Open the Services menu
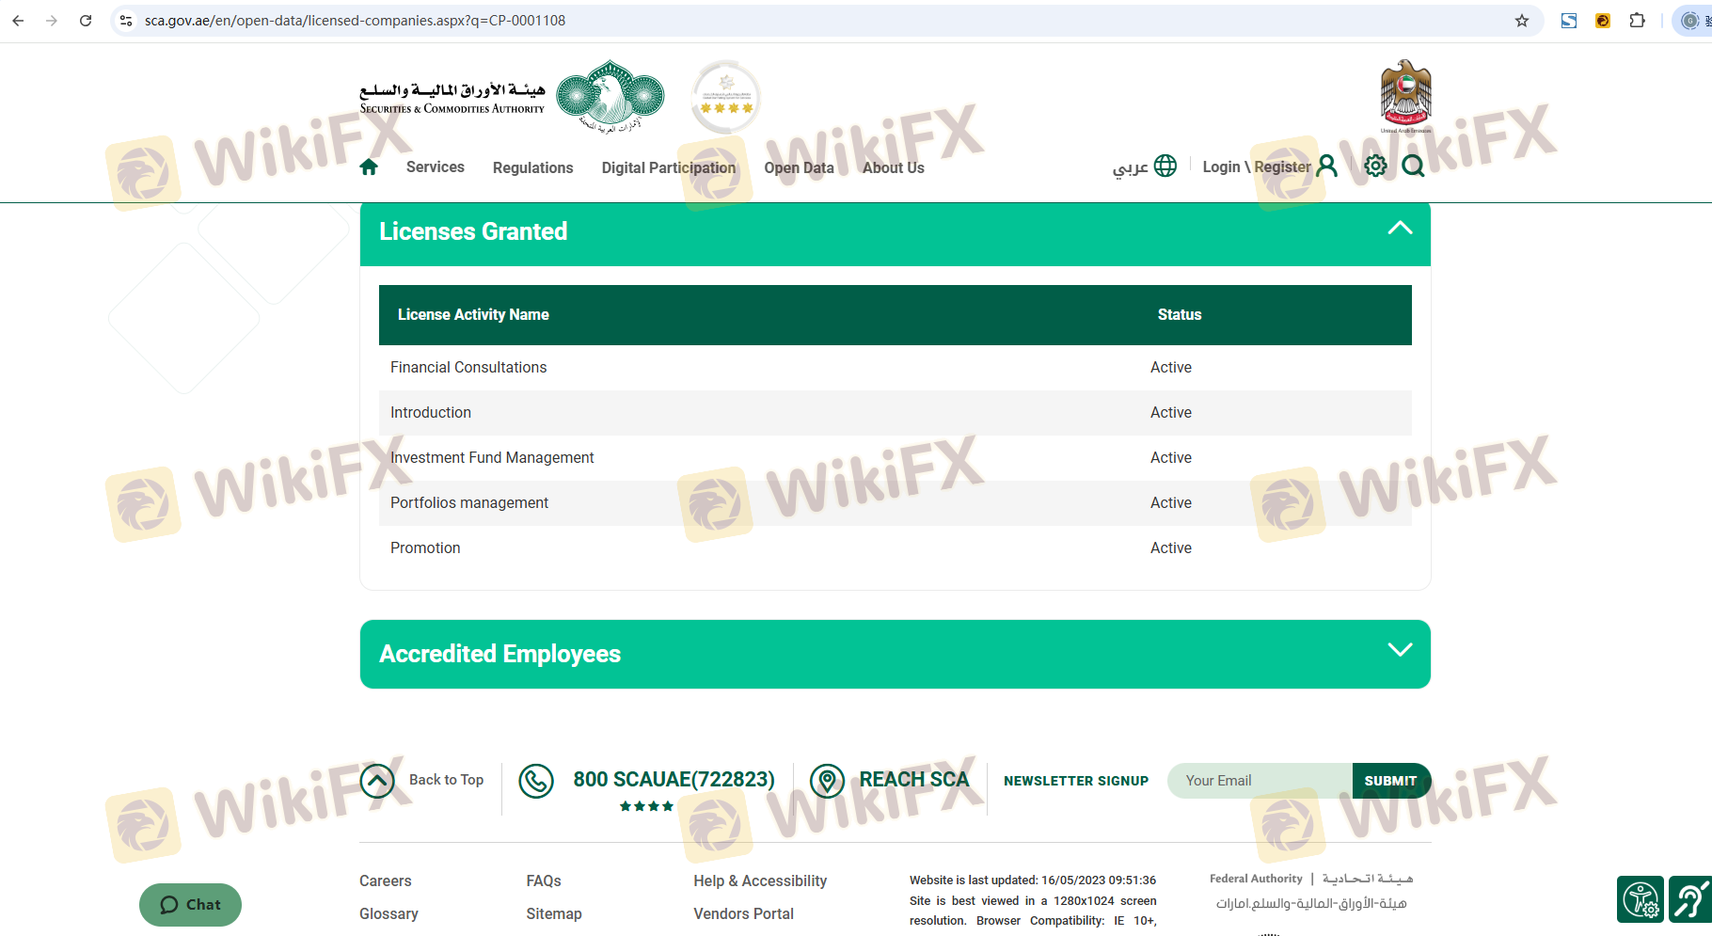The width and height of the screenshot is (1712, 936). [435, 167]
